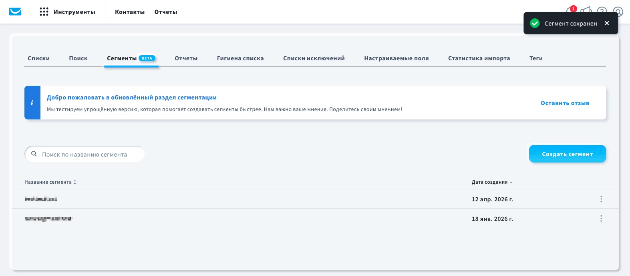
Task: Switch to the Гигиена списка tab
Action: click(240, 58)
